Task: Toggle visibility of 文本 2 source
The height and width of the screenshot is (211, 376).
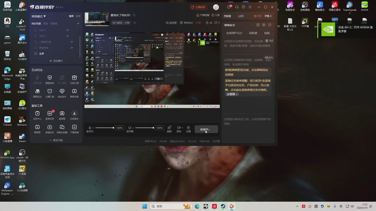Action: coord(68,30)
